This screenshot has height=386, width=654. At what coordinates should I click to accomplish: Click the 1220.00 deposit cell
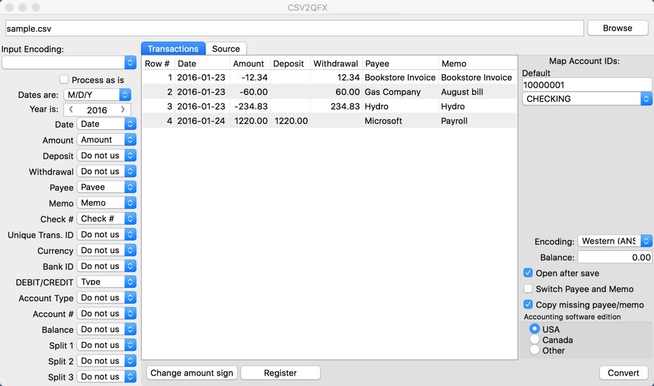(290, 121)
